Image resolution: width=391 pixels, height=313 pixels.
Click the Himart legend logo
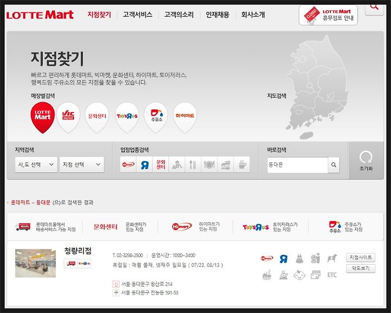[x=182, y=227]
